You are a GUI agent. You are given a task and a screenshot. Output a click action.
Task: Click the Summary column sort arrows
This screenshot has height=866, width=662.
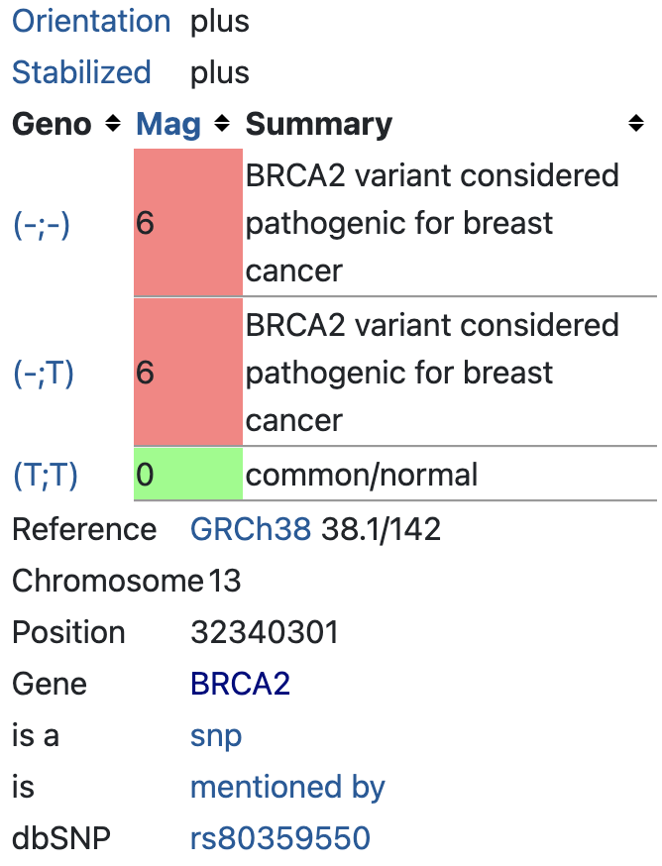(635, 124)
